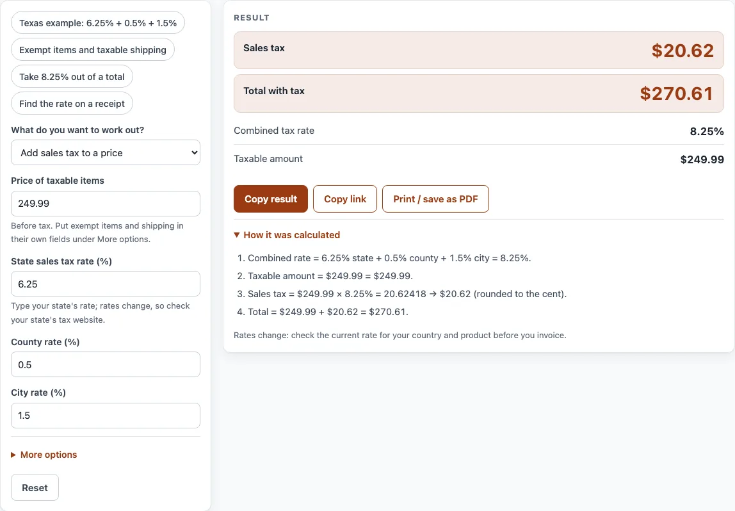Click step 4 Total = $270.61 line
The width and height of the screenshot is (735, 511).
(323, 312)
